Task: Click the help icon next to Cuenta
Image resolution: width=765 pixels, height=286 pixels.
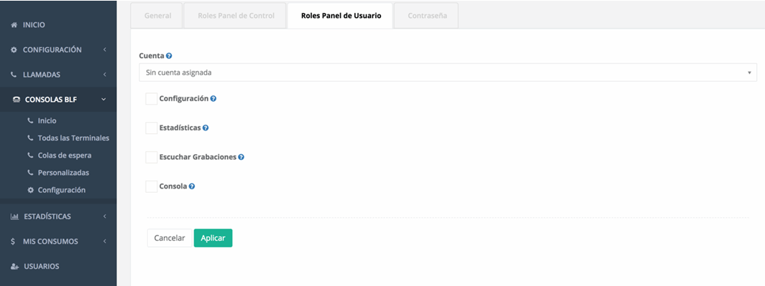Action: pyautogui.click(x=169, y=56)
